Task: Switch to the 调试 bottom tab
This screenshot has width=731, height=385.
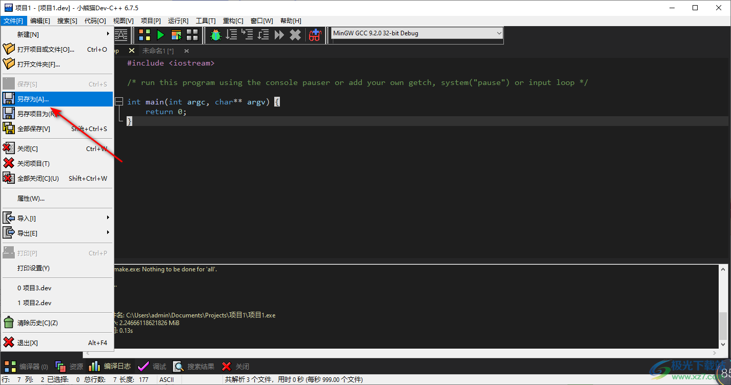Action: click(152, 367)
